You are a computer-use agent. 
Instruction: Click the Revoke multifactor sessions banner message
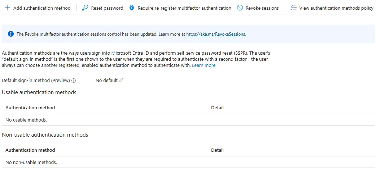click(131, 34)
